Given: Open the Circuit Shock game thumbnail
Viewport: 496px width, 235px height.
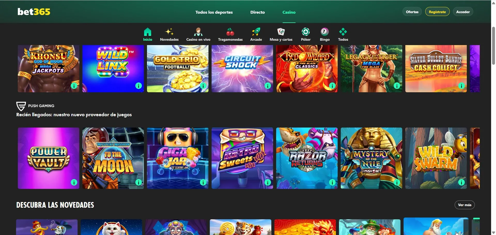Looking at the screenshot, I should [x=242, y=69].
